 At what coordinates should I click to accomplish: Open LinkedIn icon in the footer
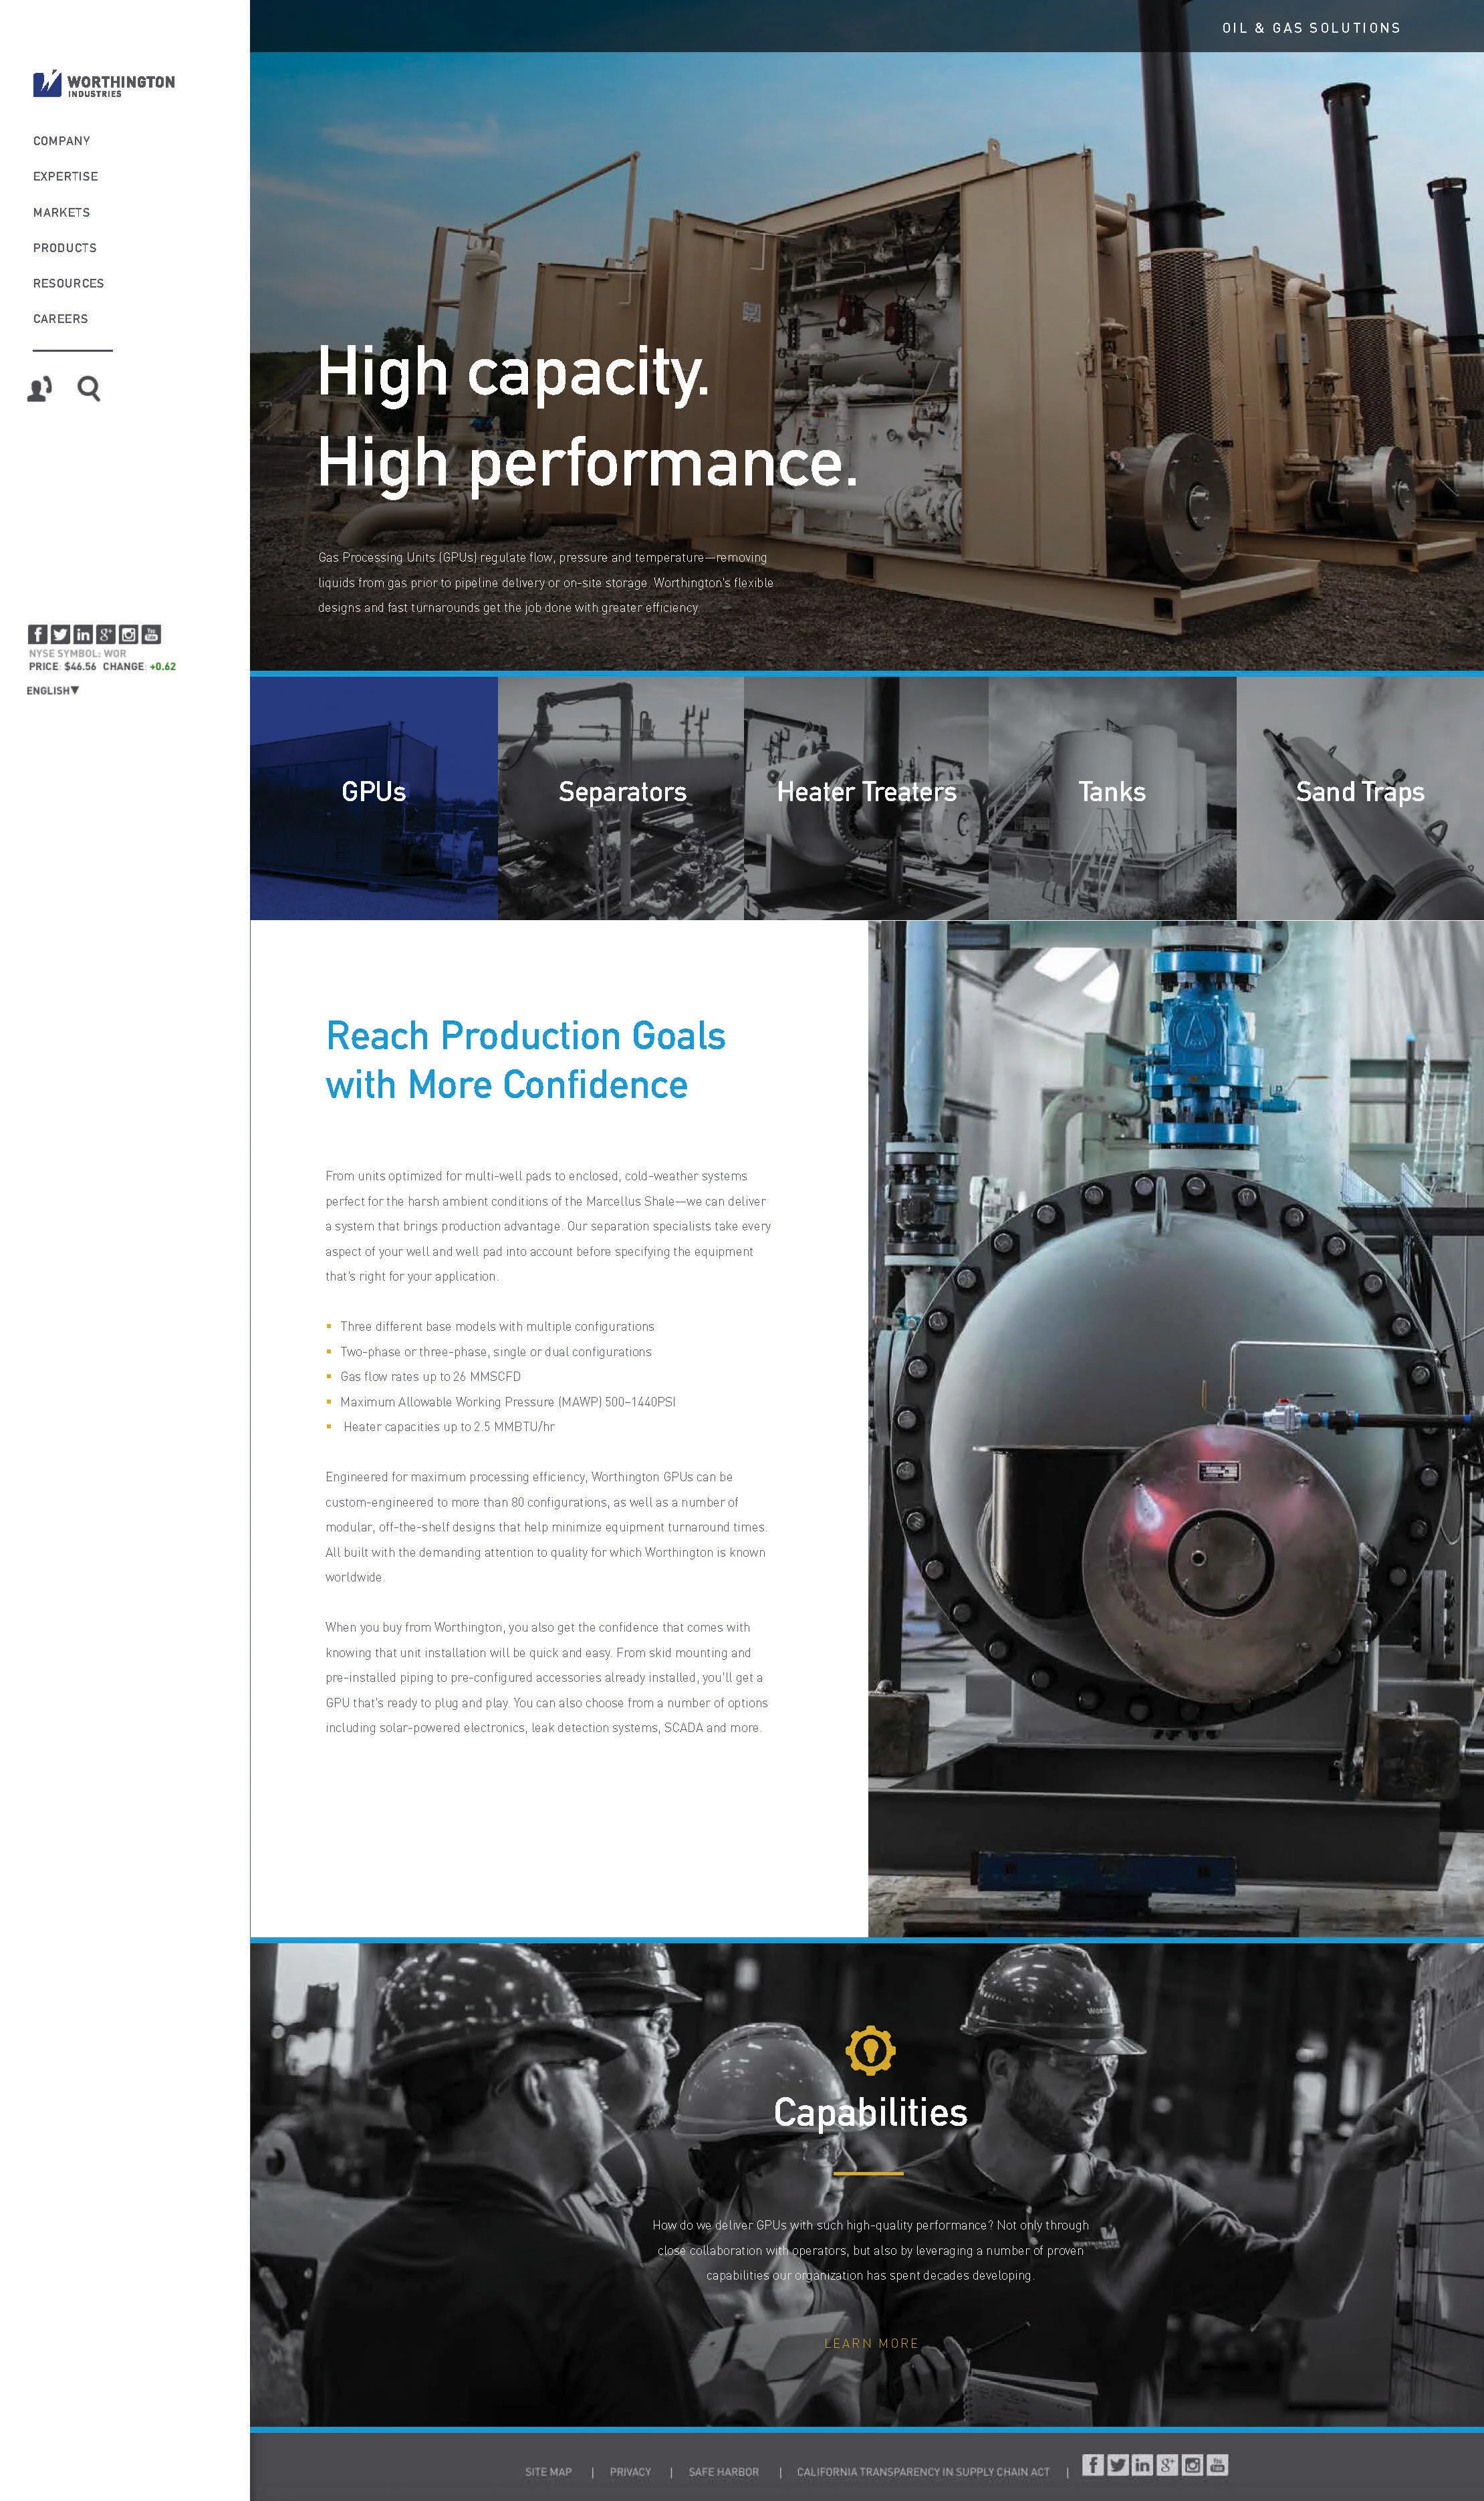1143,2464
